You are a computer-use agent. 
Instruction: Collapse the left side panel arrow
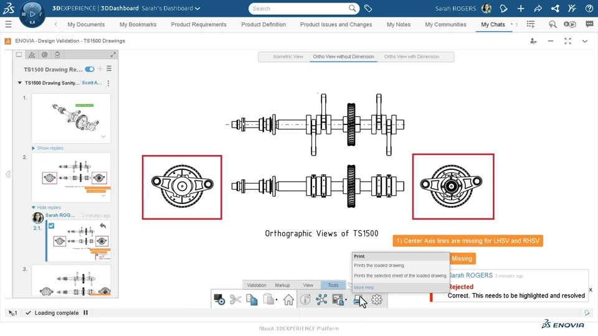[8, 174]
